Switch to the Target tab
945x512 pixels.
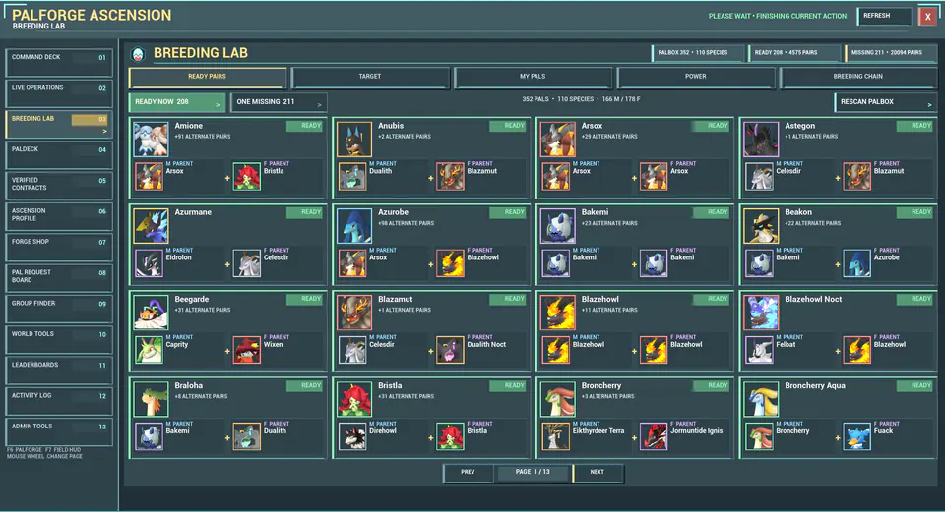(370, 77)
